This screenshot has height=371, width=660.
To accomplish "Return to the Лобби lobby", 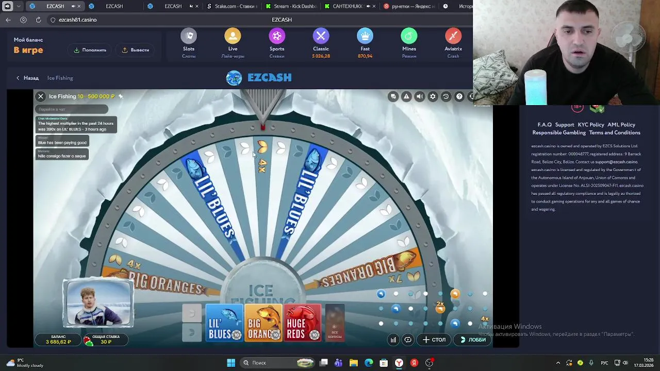I will click(x=473, y=340).
